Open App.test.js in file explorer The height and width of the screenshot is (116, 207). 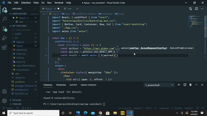click(x=22, y=50)
